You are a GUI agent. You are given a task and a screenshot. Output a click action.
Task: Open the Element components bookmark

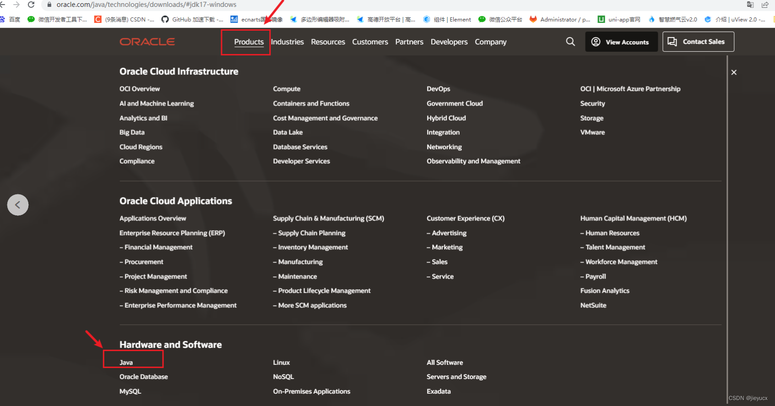[x=447, y=19]
